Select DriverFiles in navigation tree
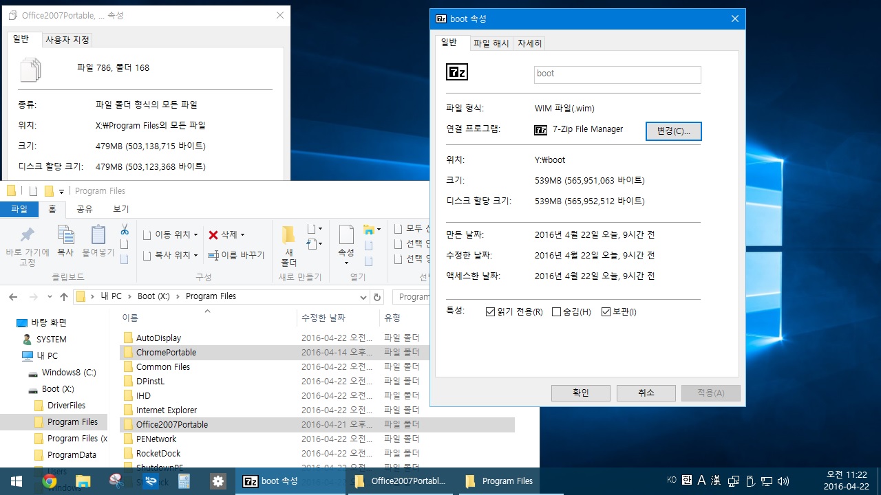The height and width of the screenshot is (495, 881). 66,406
